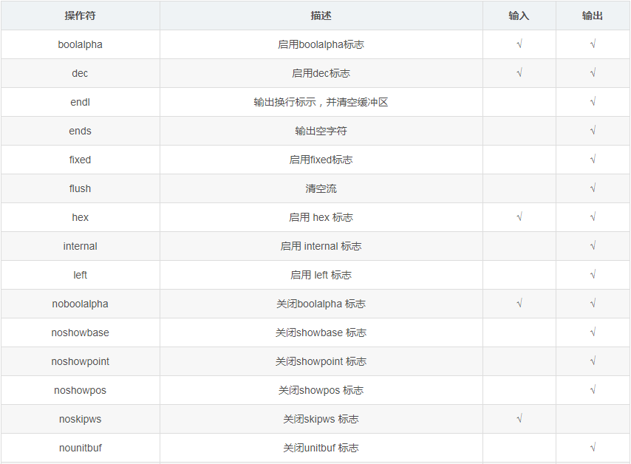Screen dimensions: 631x464
Task: Click the input checkmark for noboolalpha
Action: [x=519, y=304]
